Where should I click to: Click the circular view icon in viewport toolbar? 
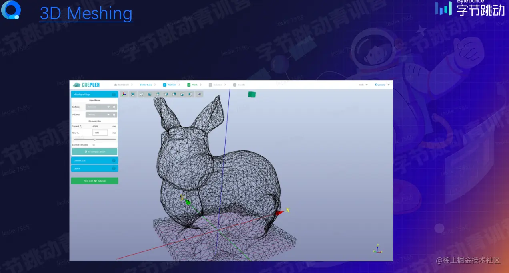click(x=142, y=94)
